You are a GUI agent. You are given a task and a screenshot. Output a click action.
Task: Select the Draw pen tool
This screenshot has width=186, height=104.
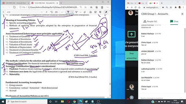click(68, 12)
